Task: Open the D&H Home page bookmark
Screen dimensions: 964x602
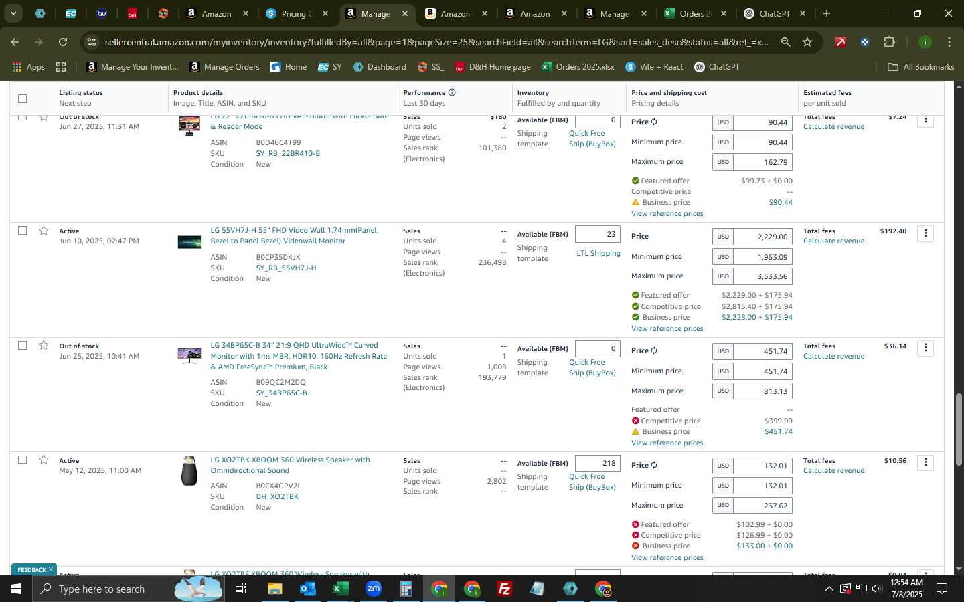Action: (493, 67)
